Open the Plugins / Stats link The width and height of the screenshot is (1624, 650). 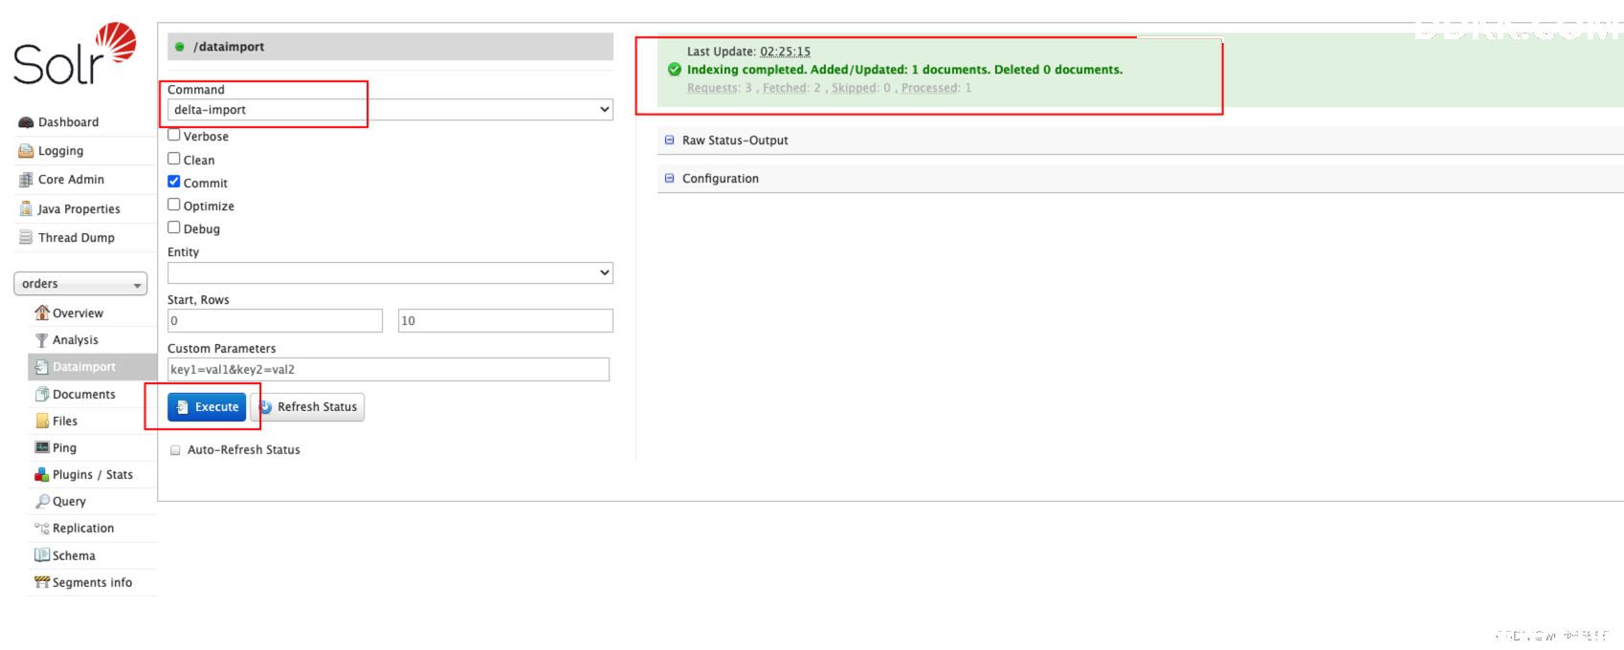(92, 475)
